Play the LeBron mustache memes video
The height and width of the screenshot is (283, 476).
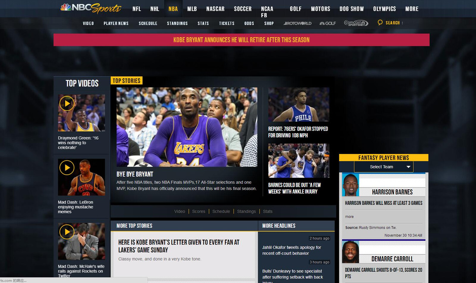[x=67, y=168]
